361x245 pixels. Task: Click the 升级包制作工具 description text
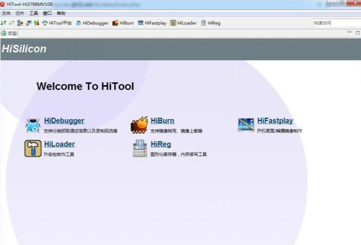pos(59,154)
